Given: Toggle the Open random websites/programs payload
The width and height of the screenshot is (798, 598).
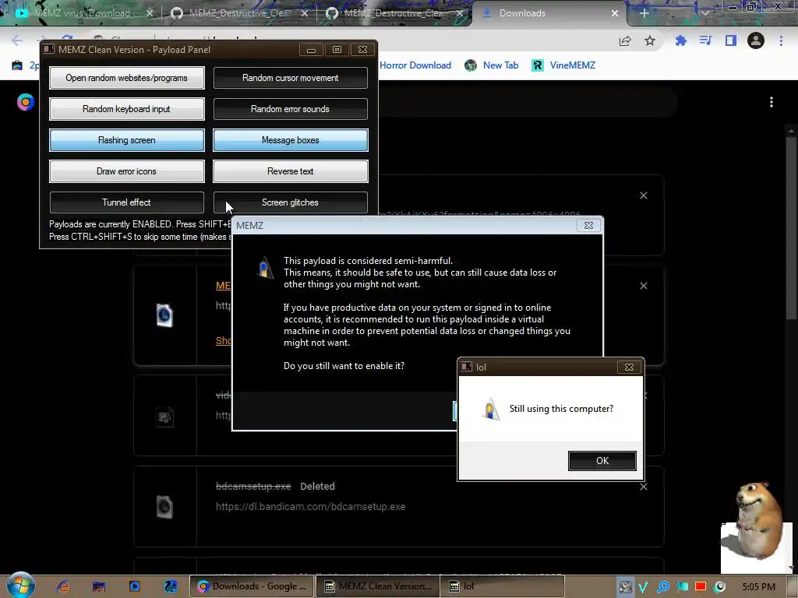Looking at the screenshot, I should pos(127,78).
